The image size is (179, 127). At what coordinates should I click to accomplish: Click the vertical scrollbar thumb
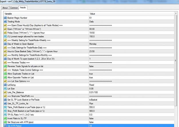click(176, 60)
